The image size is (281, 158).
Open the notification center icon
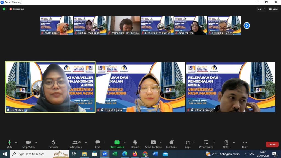(275, 154)
